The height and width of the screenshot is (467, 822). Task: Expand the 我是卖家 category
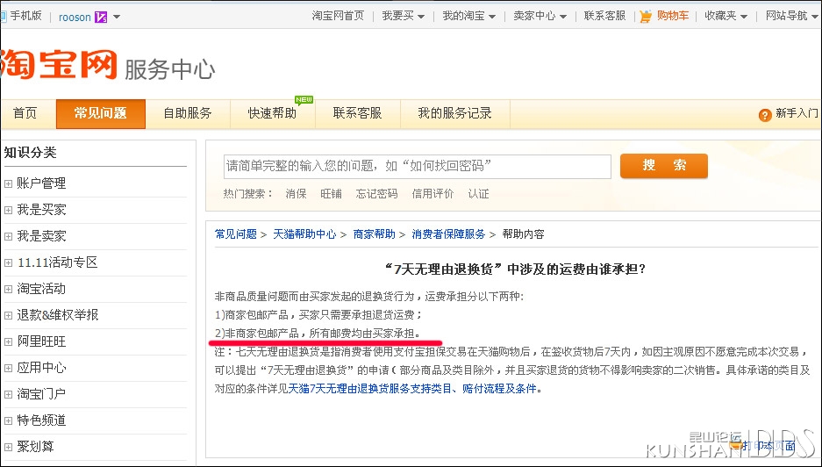(x=9, y=236)
